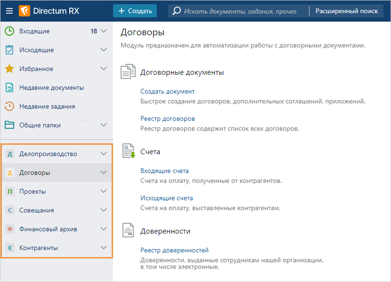The height and width of the screenshot is (282, 391).
Task: Open the Исходящие folder
Action: 36,50
